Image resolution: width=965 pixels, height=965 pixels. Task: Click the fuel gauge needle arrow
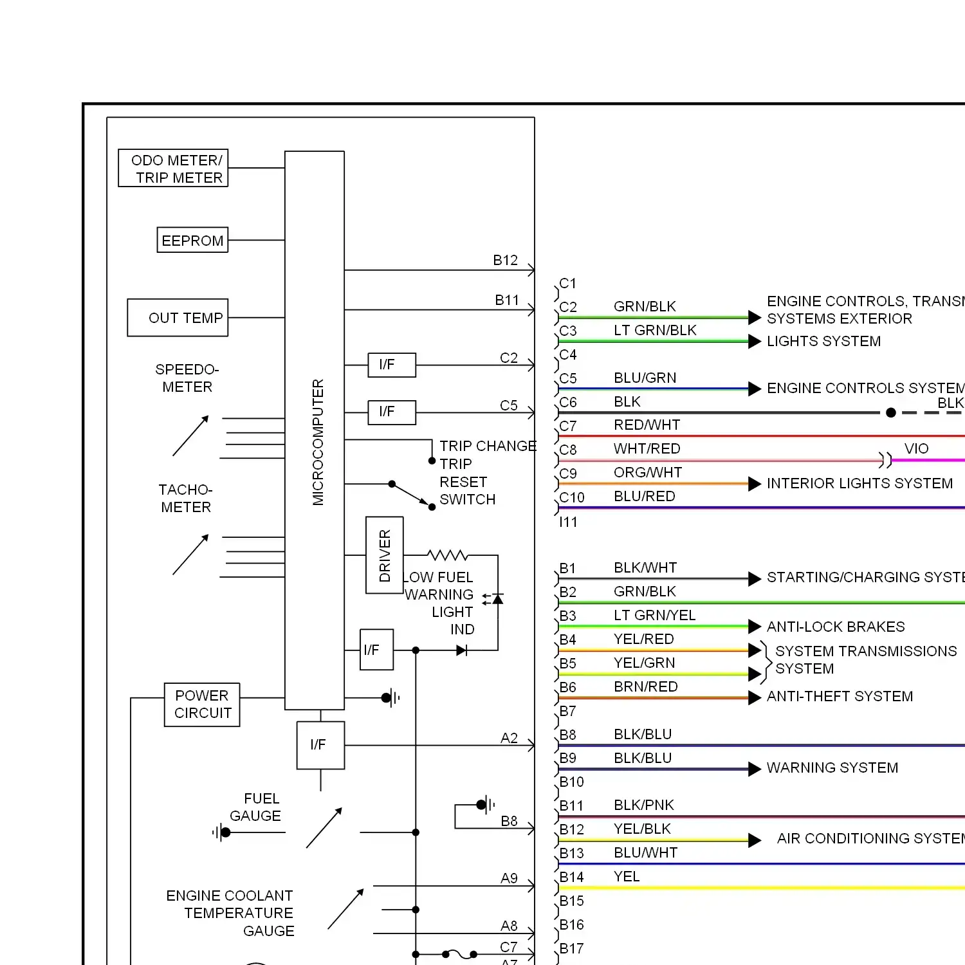coord(324,828)
